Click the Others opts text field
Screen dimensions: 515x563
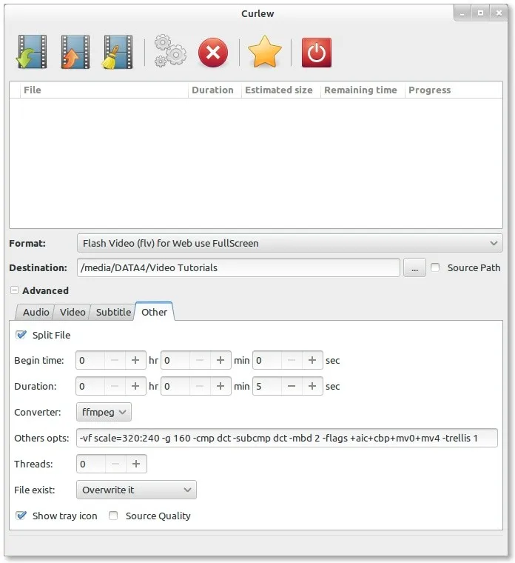(286, 438)
